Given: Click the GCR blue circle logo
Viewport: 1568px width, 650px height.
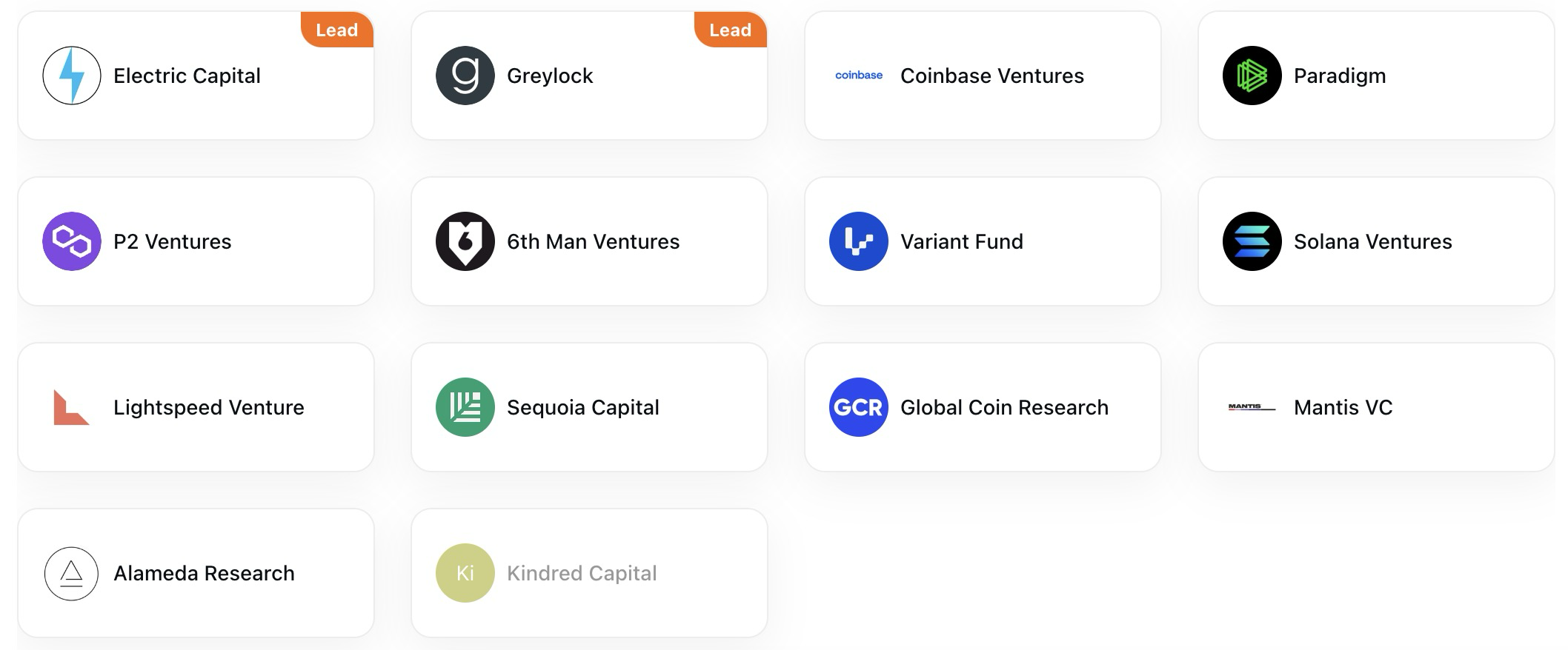Looking at the screenshot, I should [x=859, y=407].
